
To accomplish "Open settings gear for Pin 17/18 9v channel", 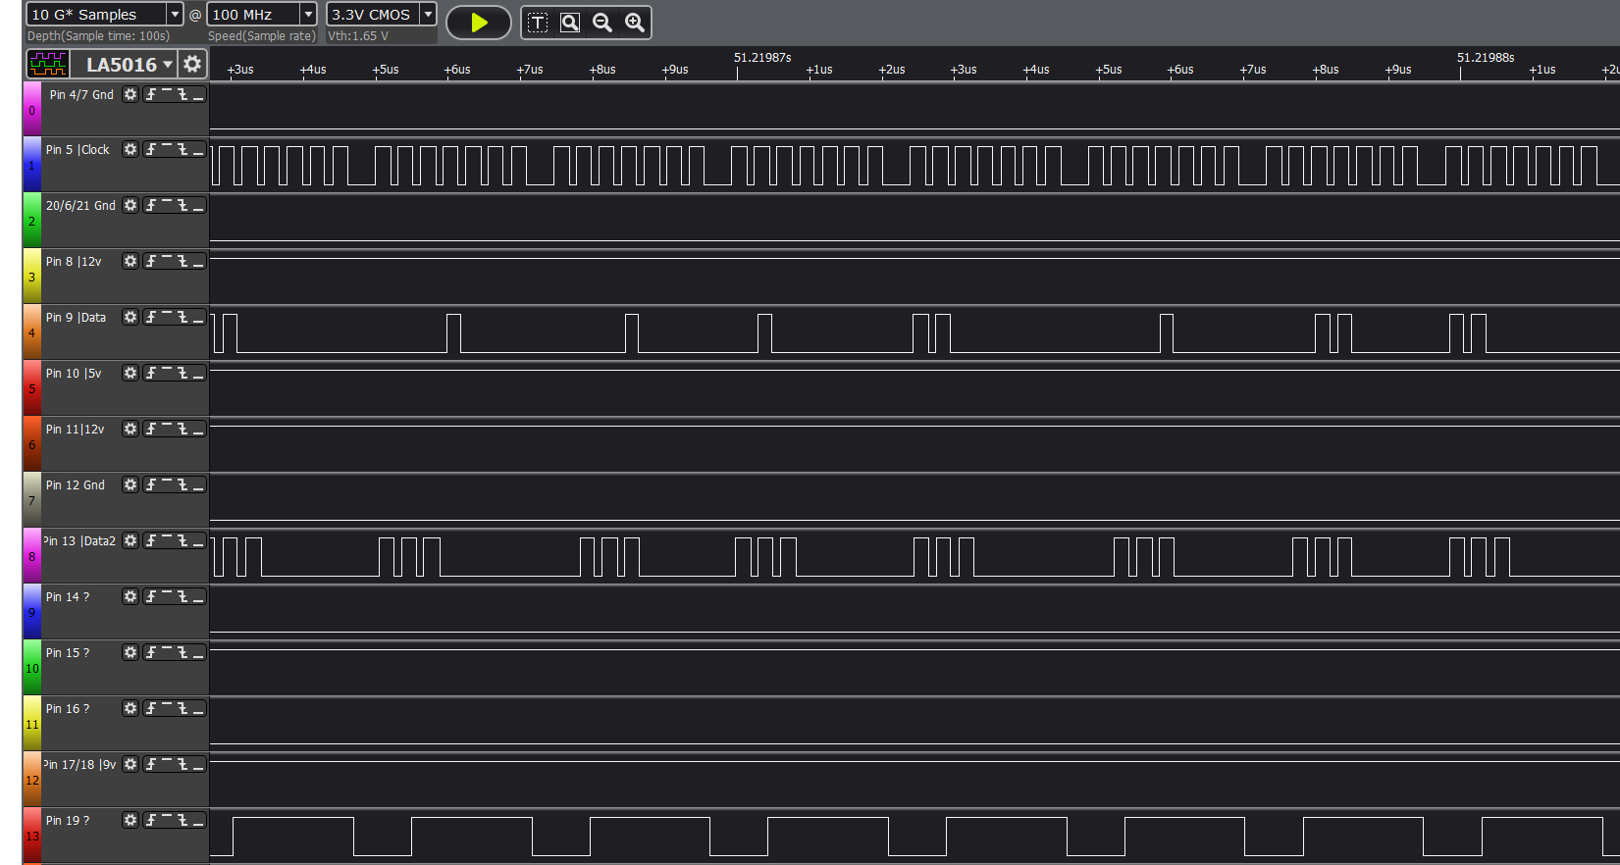I will click(x=131, y=764).
